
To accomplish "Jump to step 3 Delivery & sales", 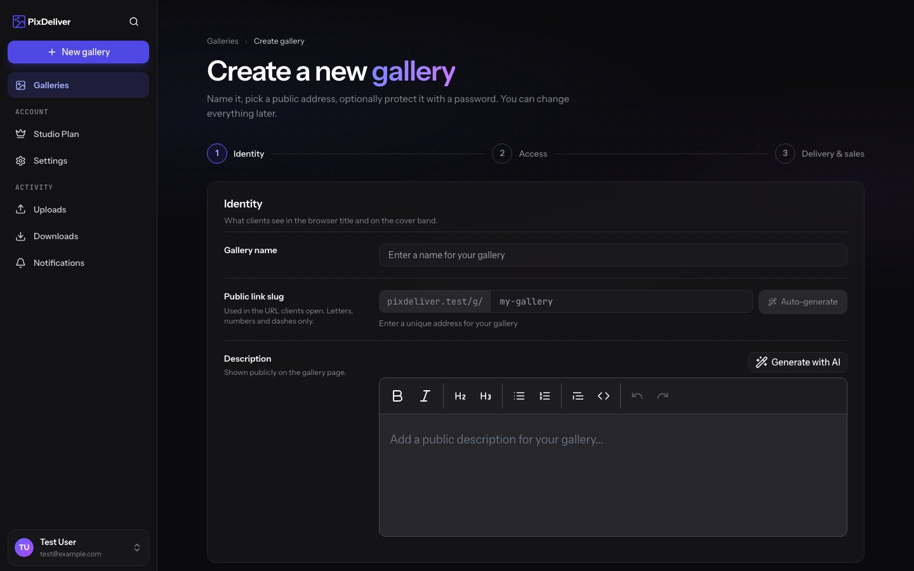I will [x=819, y=154].
